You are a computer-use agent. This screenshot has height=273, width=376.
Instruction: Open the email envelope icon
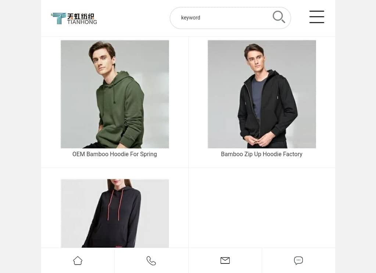tap(225, 260)
